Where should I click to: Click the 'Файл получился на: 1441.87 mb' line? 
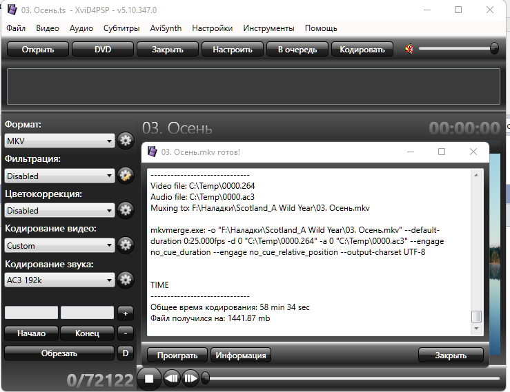point(210,318)
